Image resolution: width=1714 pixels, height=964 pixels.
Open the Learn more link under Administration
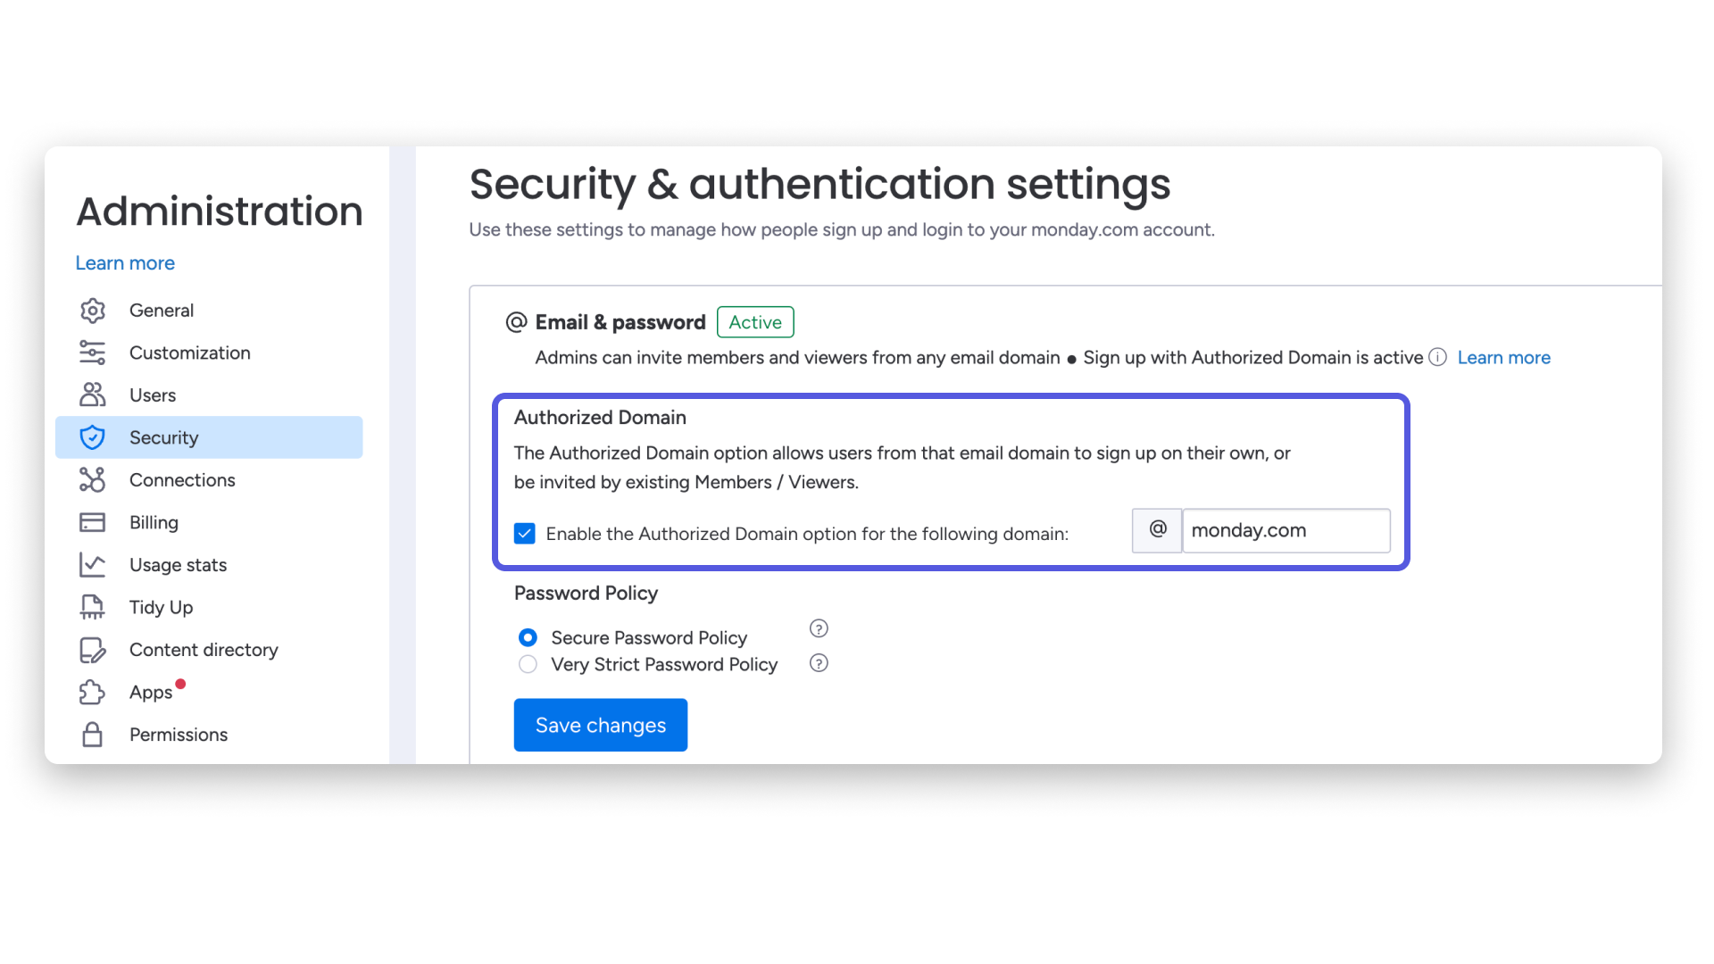pyautogui.click(x=125, y=262)
